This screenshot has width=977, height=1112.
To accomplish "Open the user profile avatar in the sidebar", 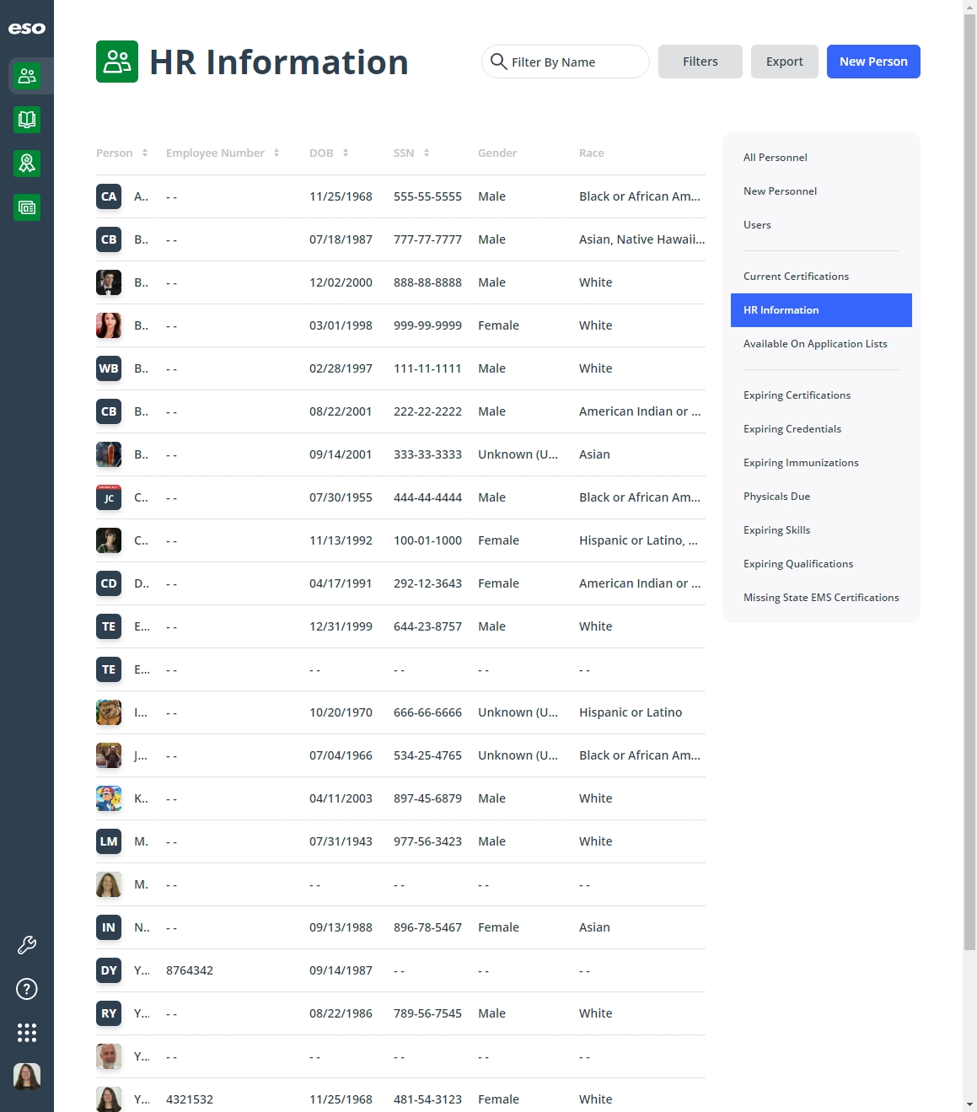I will tap(27, 1077).
